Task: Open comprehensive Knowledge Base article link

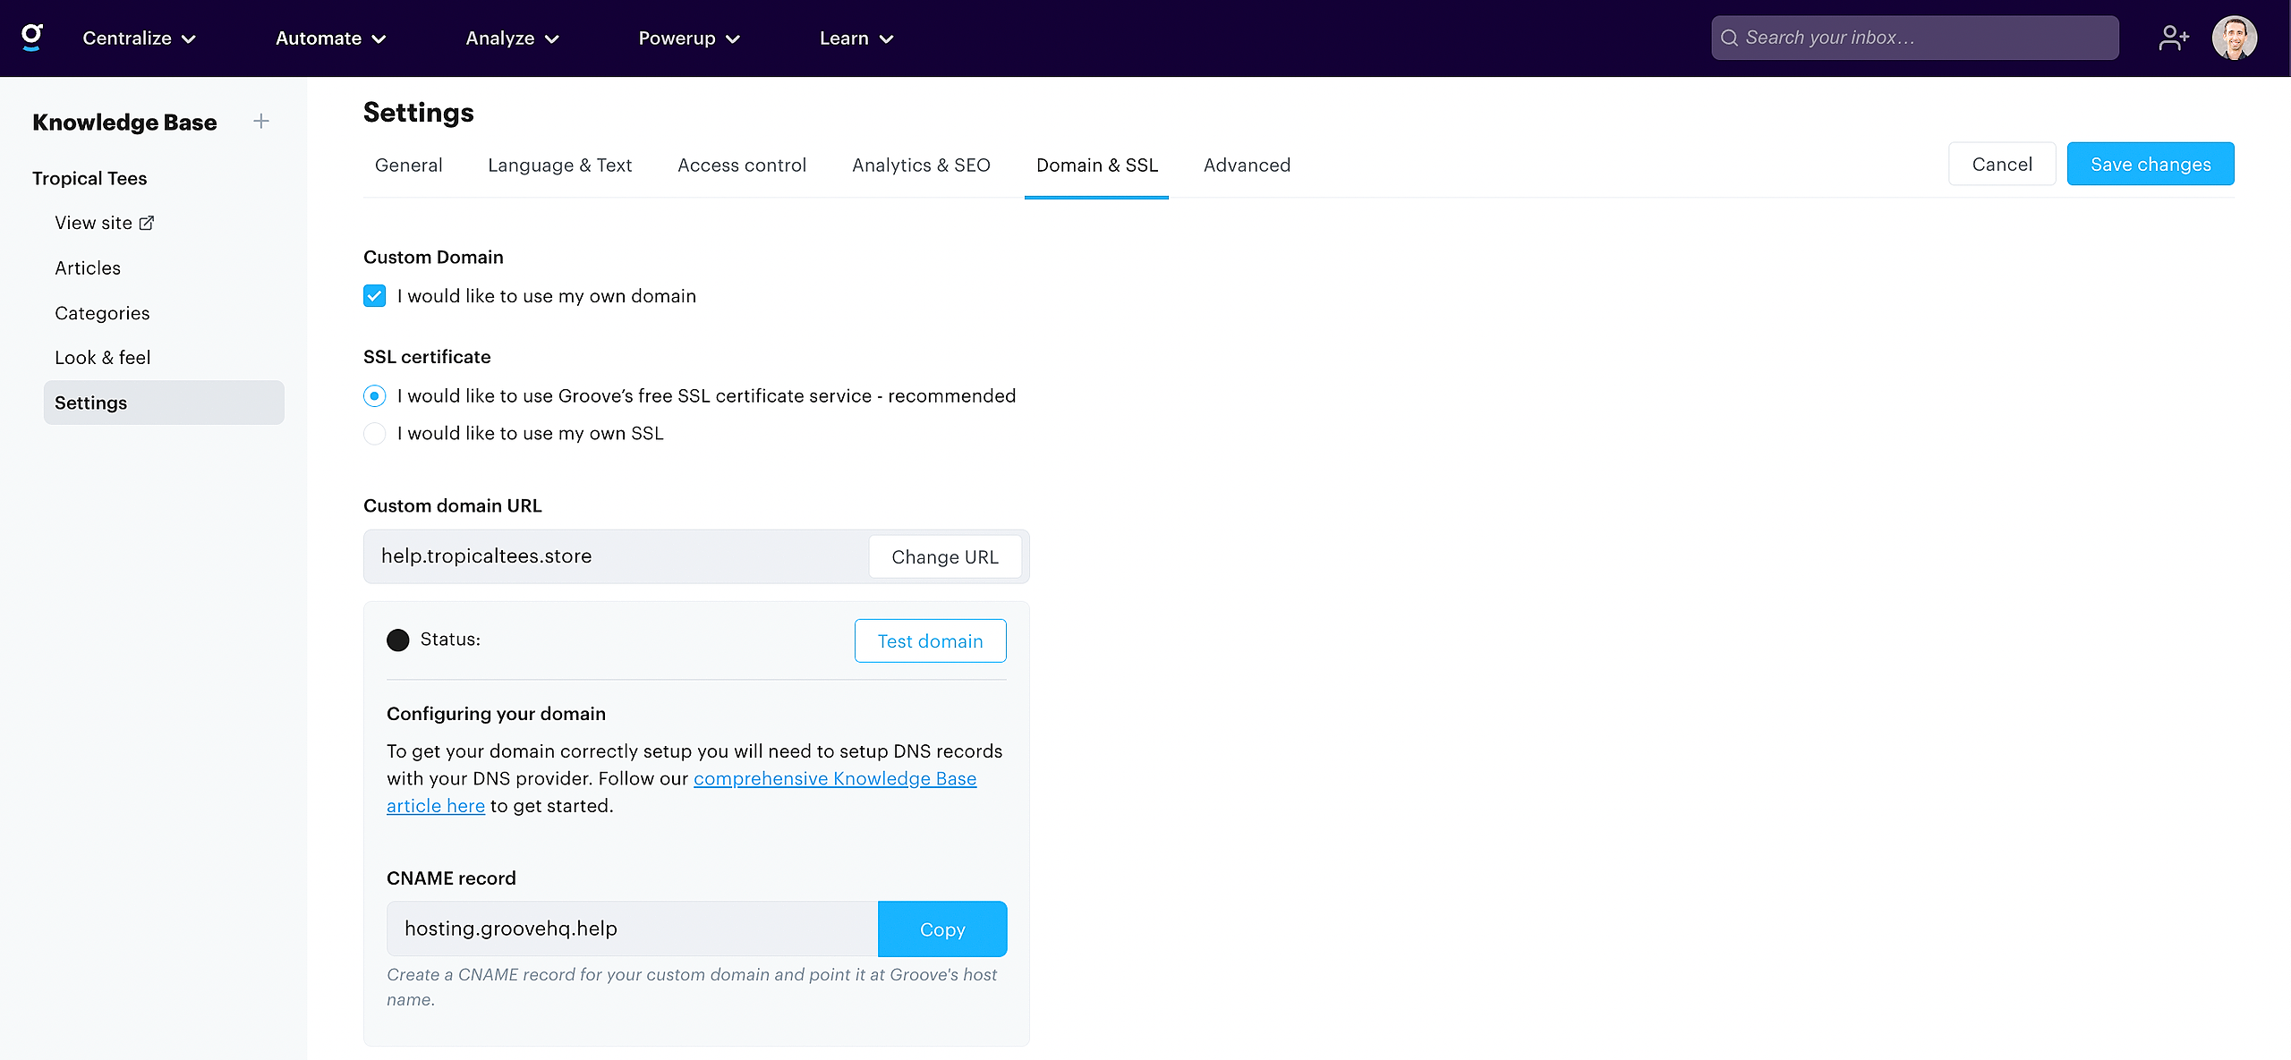Action: (834, 778)
